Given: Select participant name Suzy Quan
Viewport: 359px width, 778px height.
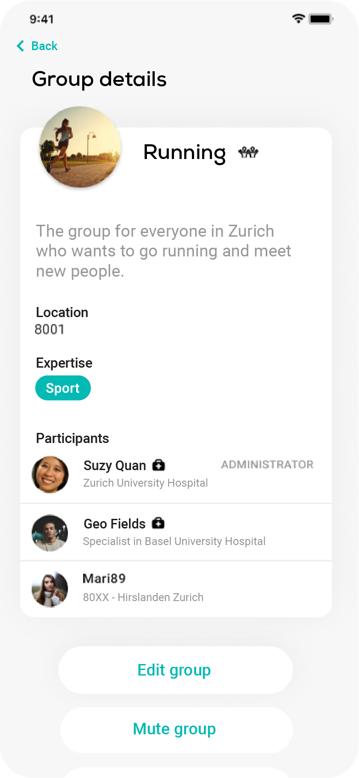Looking at the screenshot, I should pyautogui.click(x=115, y=466).
